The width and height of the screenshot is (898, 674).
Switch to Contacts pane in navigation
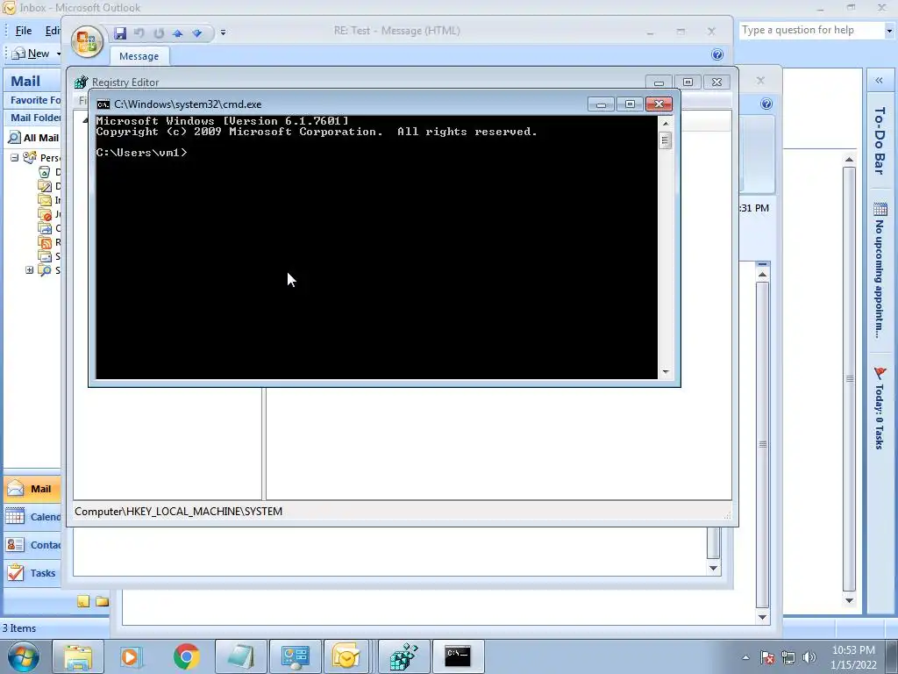[32, 544]
